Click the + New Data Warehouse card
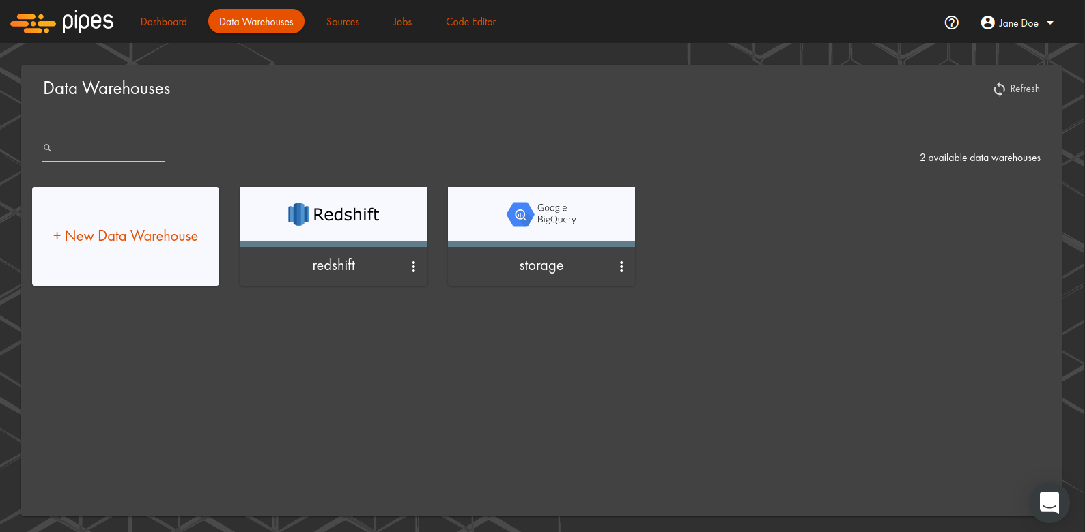 point(126,236)
